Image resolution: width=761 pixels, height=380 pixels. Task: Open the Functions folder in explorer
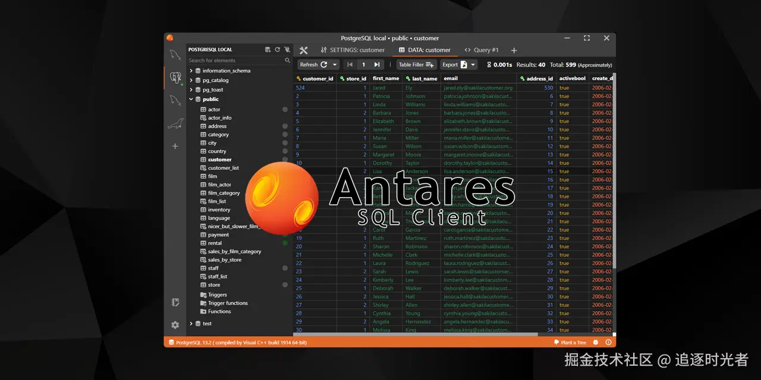[219, 312]
